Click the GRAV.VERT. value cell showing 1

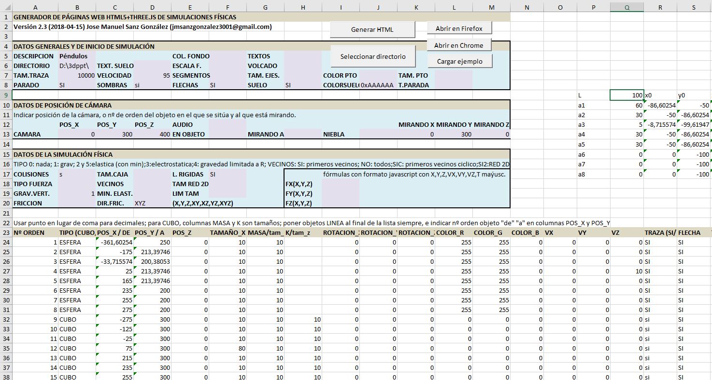[x=76, y=193]
